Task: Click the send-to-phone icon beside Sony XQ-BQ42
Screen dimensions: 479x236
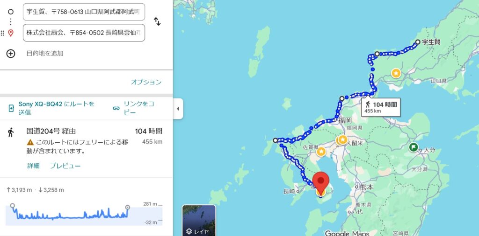Action: (x=11, y=108)
